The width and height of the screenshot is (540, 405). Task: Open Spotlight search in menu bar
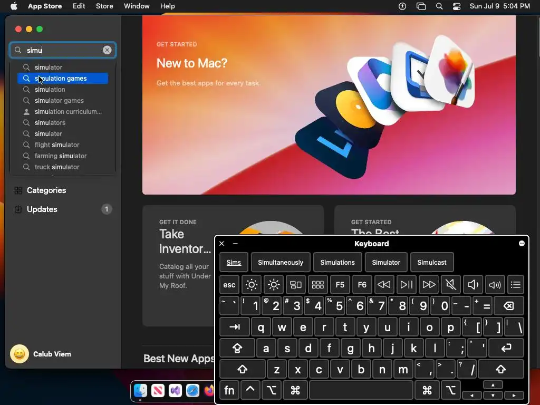pyautogui.click(x=439, y=6)
